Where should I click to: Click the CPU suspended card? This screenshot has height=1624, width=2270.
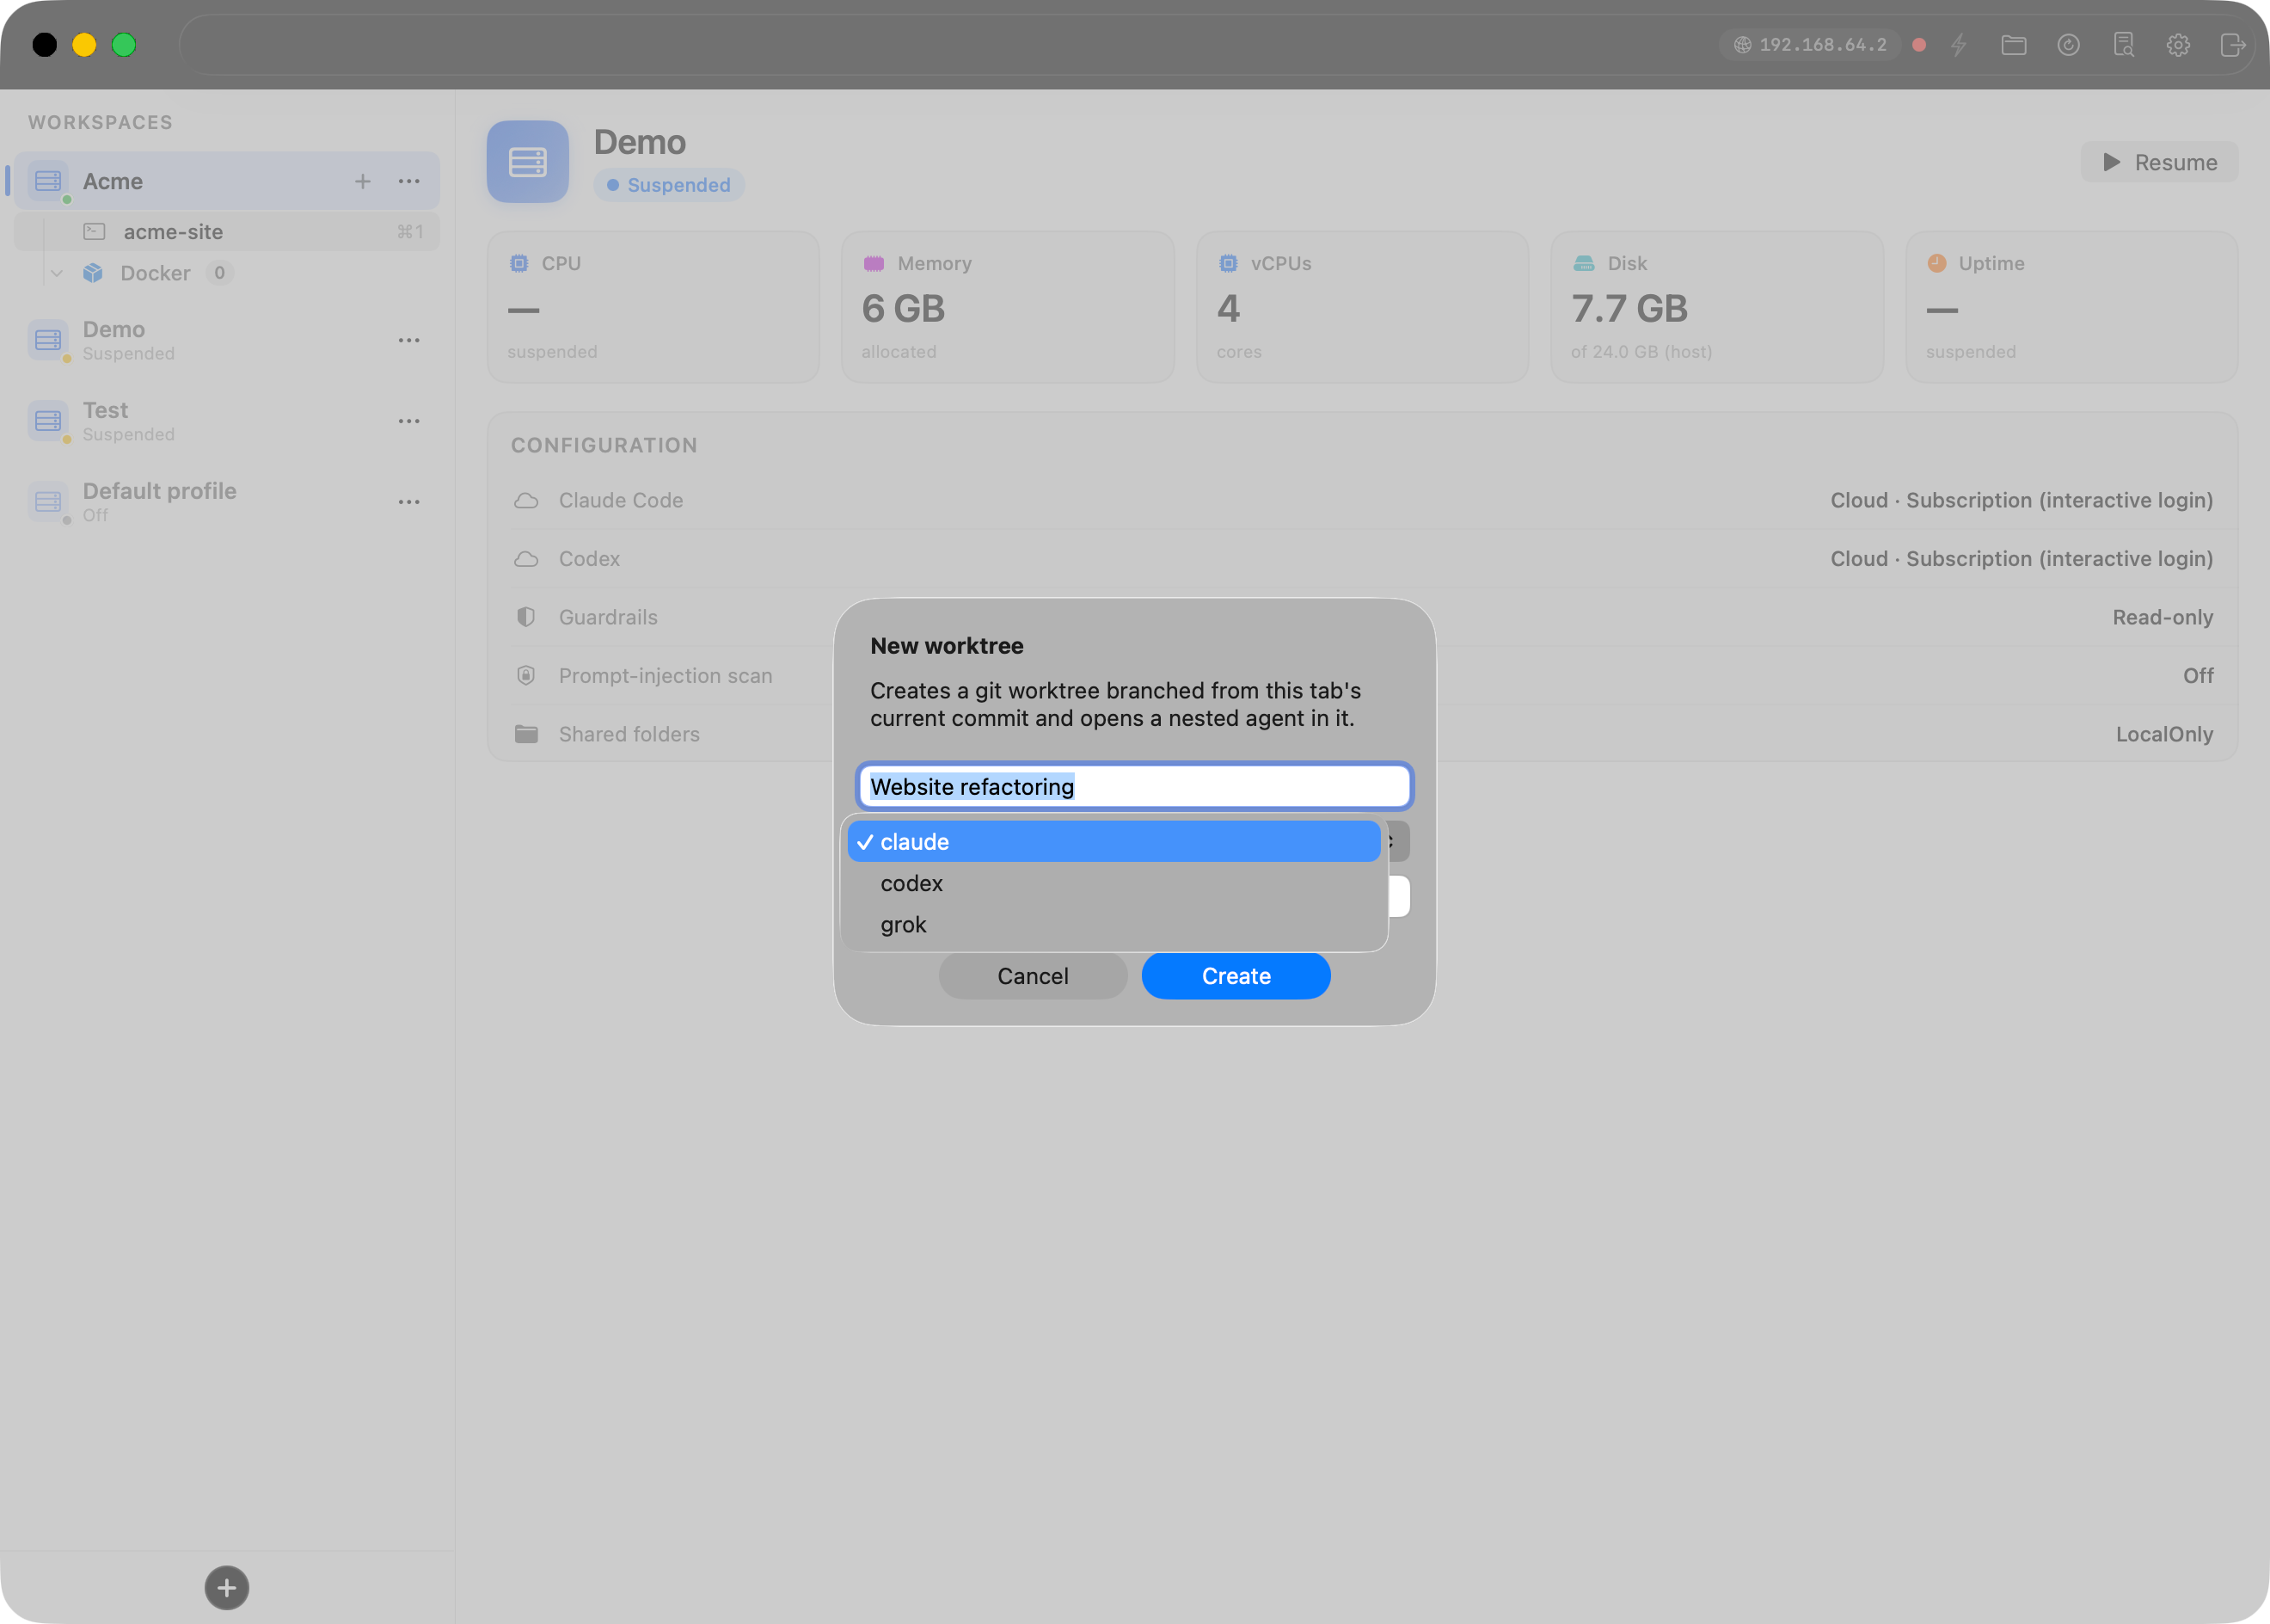click(x=653, y=307)
